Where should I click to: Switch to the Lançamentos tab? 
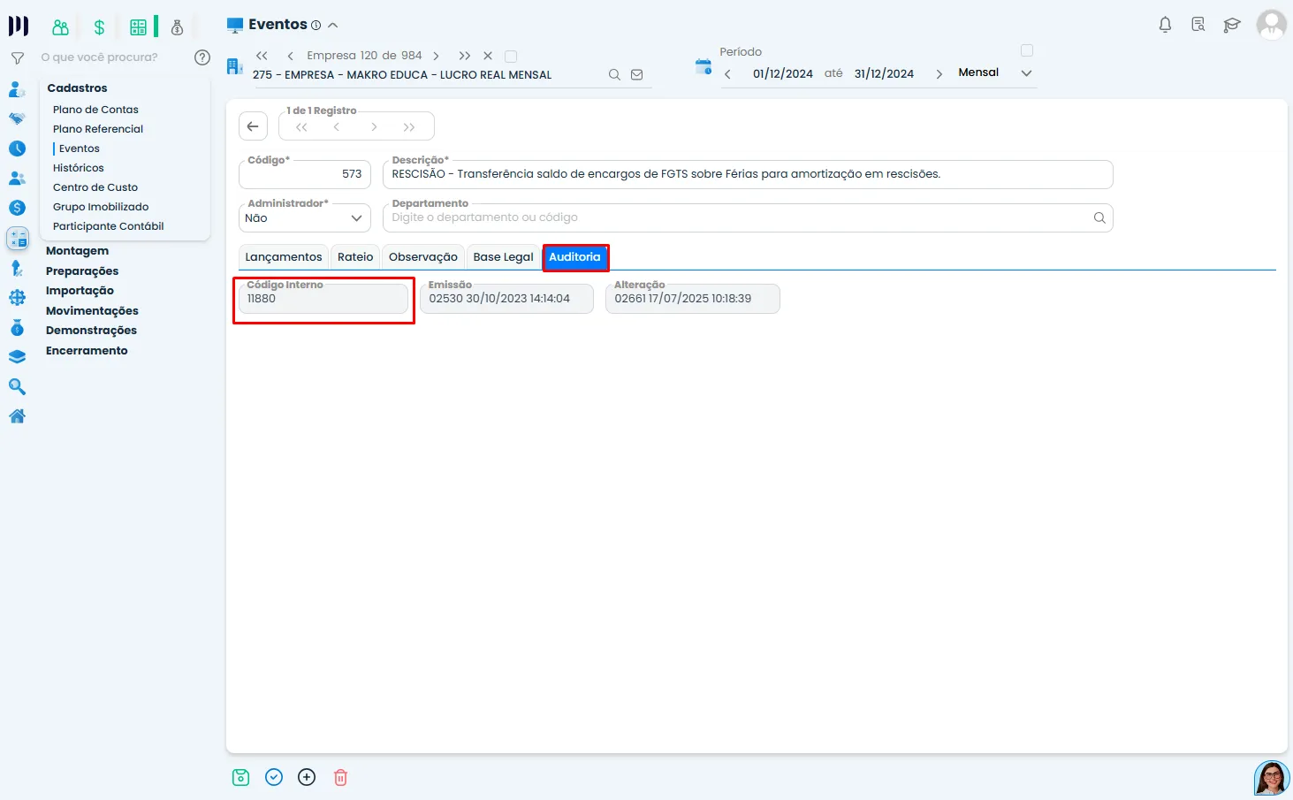tap(284, 257)
